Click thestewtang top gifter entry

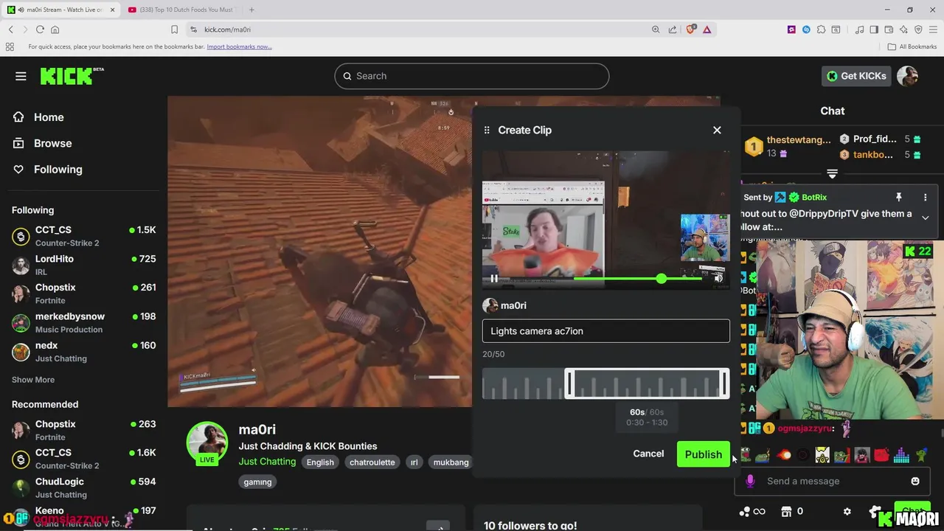pos(786,146)
